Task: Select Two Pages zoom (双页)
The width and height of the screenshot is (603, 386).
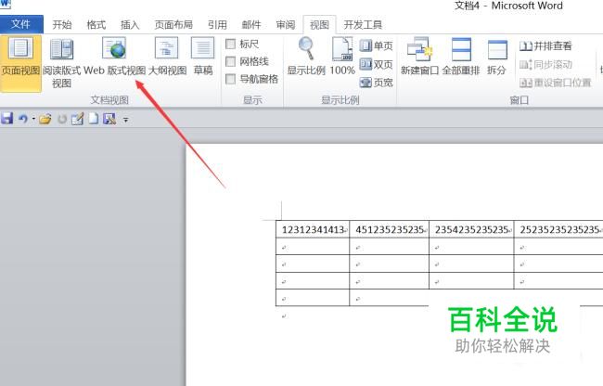Action: coord(376,64)
